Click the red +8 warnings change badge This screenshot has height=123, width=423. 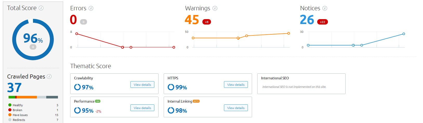click(207, 22)
